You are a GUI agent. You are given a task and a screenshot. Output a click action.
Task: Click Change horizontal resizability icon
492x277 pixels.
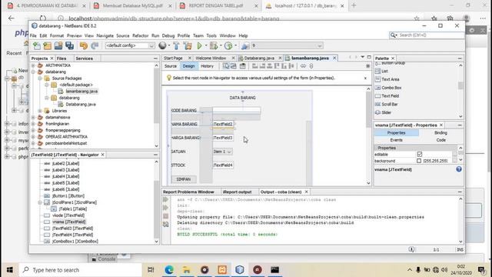coord(303,66)
